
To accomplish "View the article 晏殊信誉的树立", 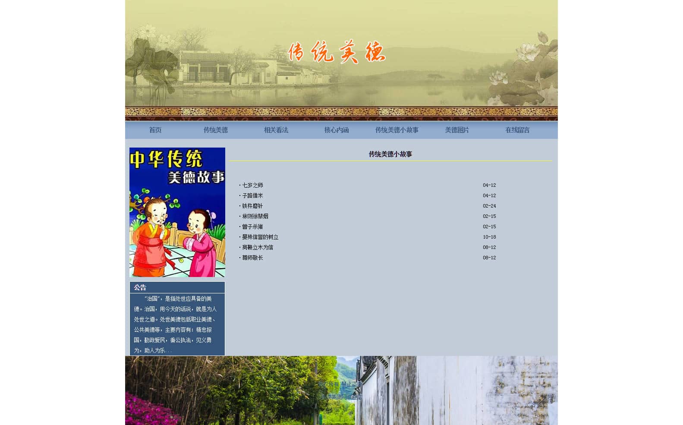I will [260, 237].
